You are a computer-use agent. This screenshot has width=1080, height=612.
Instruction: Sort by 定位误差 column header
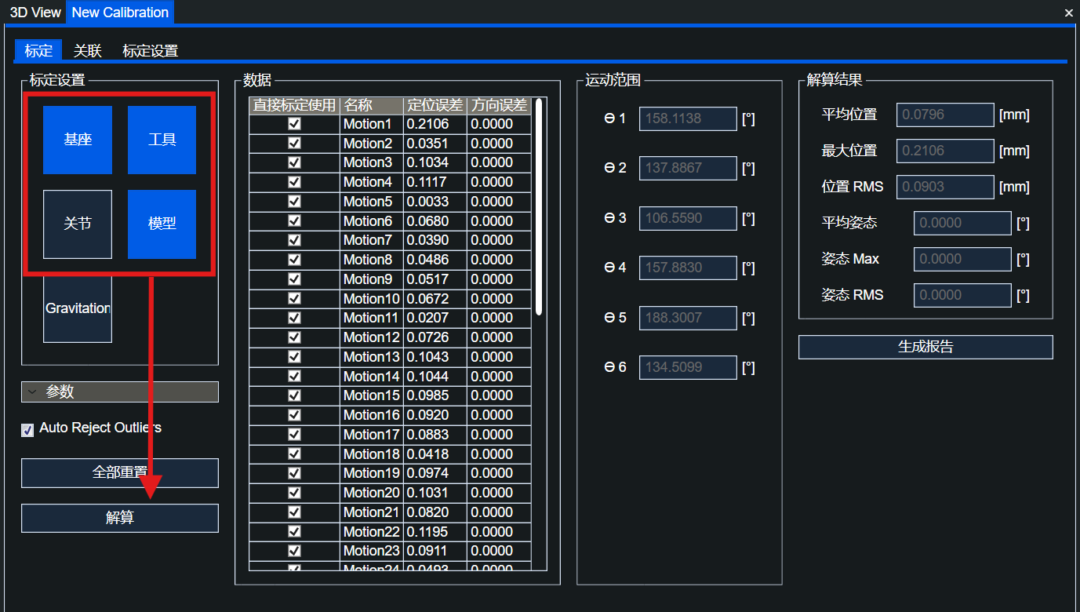[435, 105]
